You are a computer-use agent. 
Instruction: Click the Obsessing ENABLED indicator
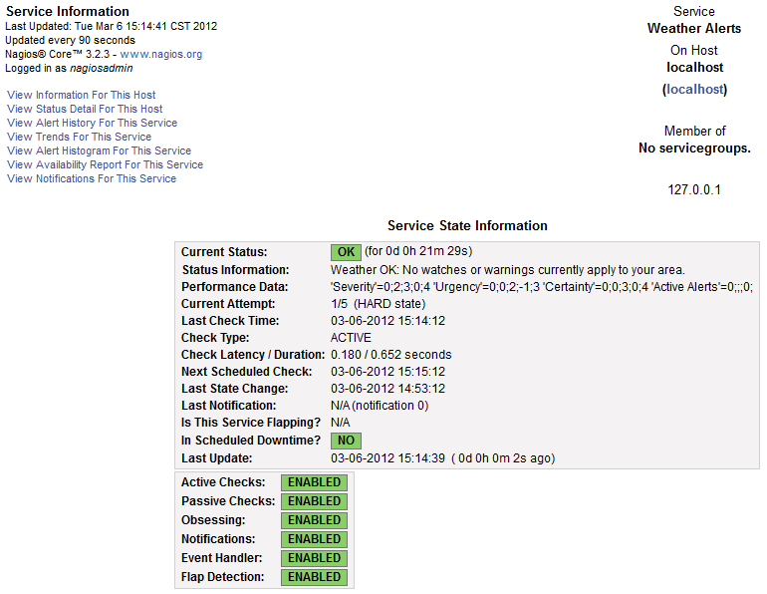click(x=314, y=520)
